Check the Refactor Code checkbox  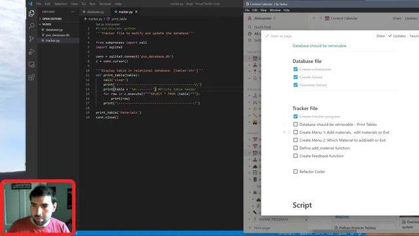click(x=295, y=172)
